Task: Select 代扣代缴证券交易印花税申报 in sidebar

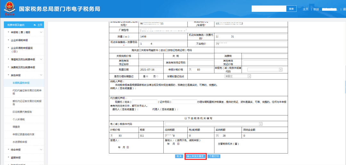Action: 27,92
